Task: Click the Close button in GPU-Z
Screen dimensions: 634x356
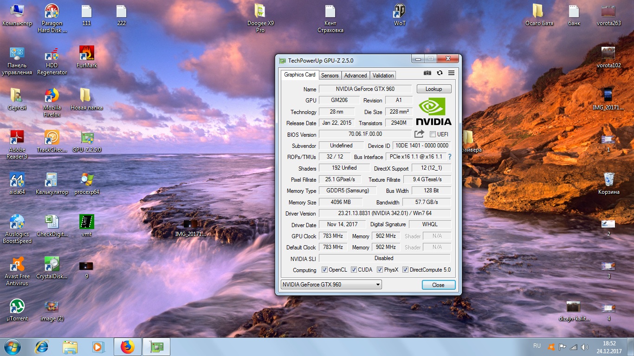Action: (439, 285)
